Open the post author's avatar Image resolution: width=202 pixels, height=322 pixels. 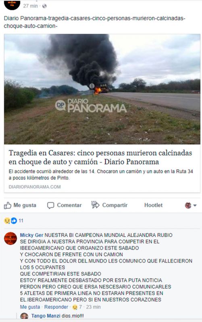(x=12, y=4)
